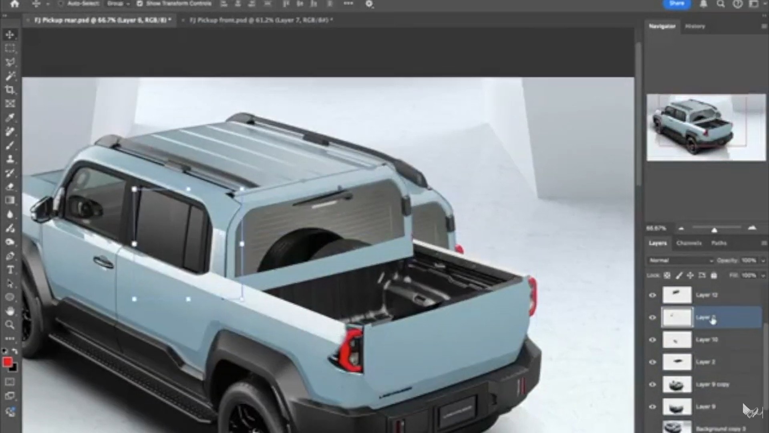This screenshot has height=433, width=769.
Task: Switch to the Paths tab
Action: (x=719, y=243)
